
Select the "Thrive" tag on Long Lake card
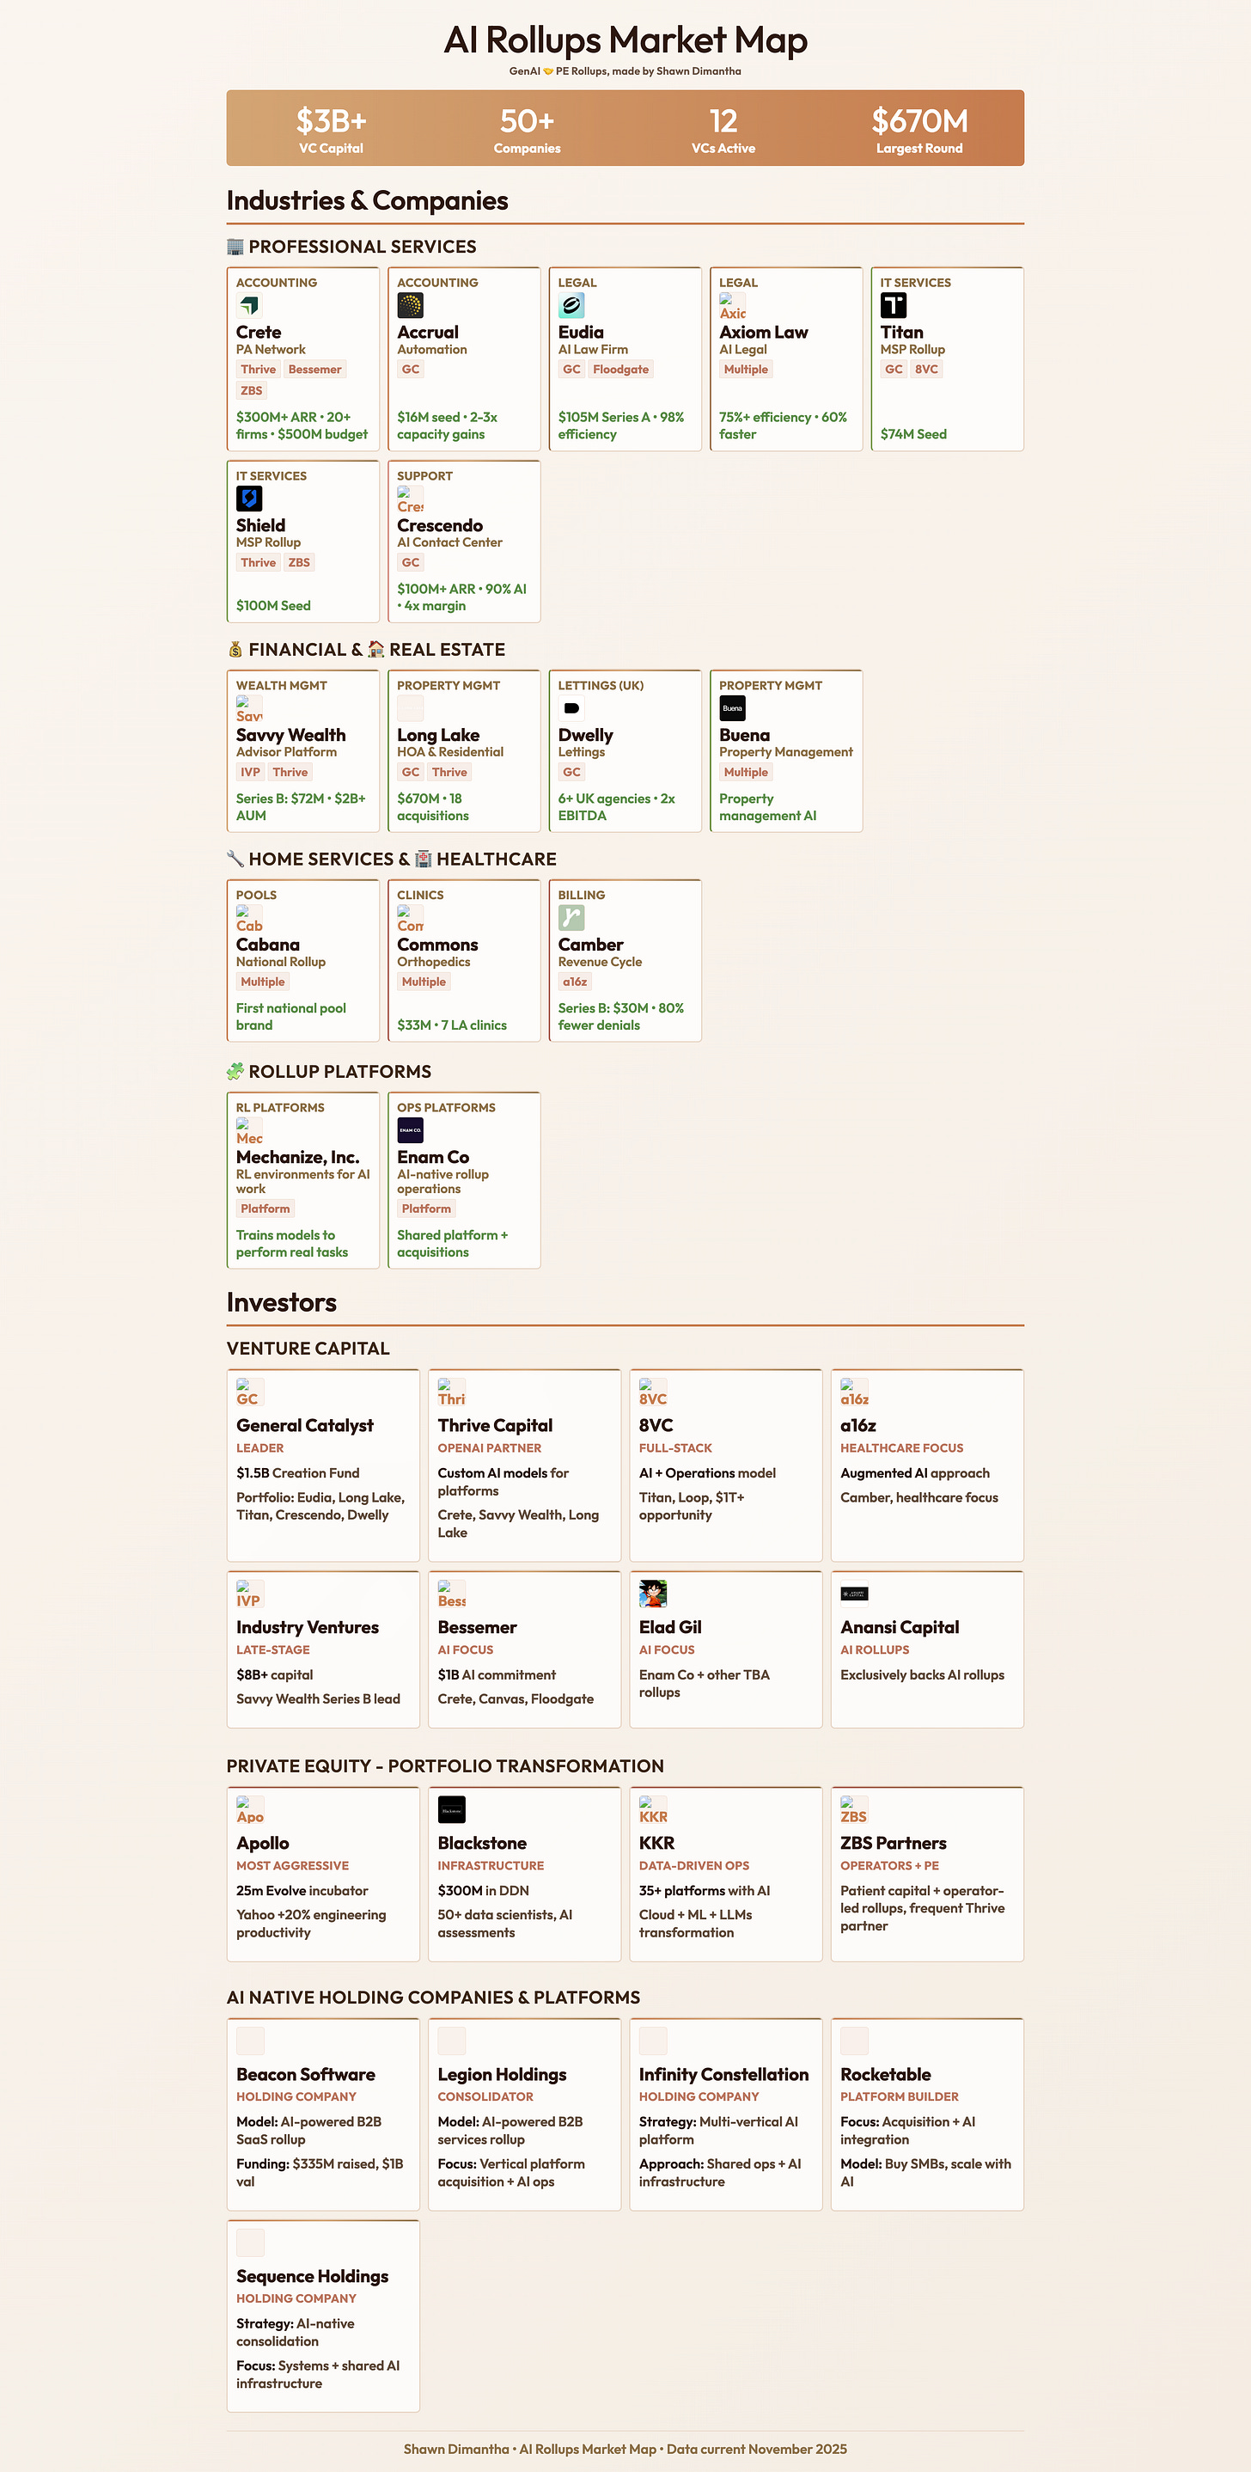pyautogui.click(x=449, y=773)
